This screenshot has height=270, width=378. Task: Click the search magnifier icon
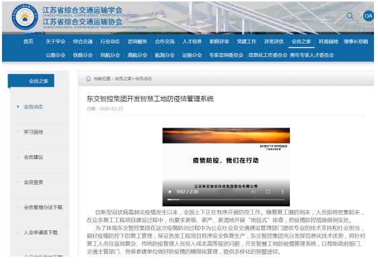tap(350, 16)
